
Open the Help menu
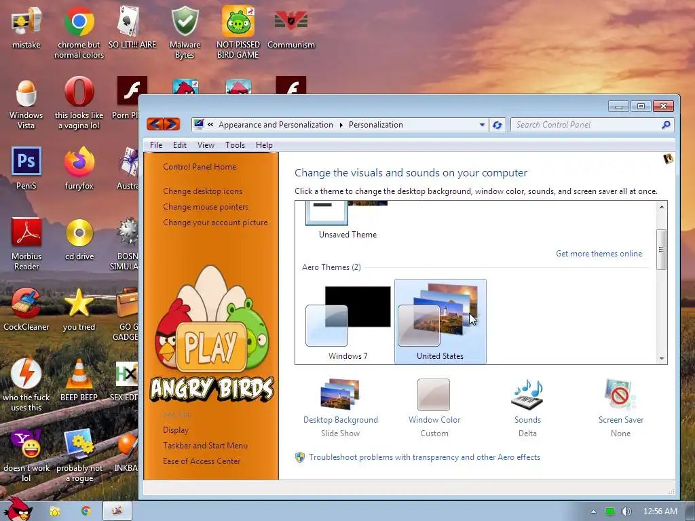point(264,145)
